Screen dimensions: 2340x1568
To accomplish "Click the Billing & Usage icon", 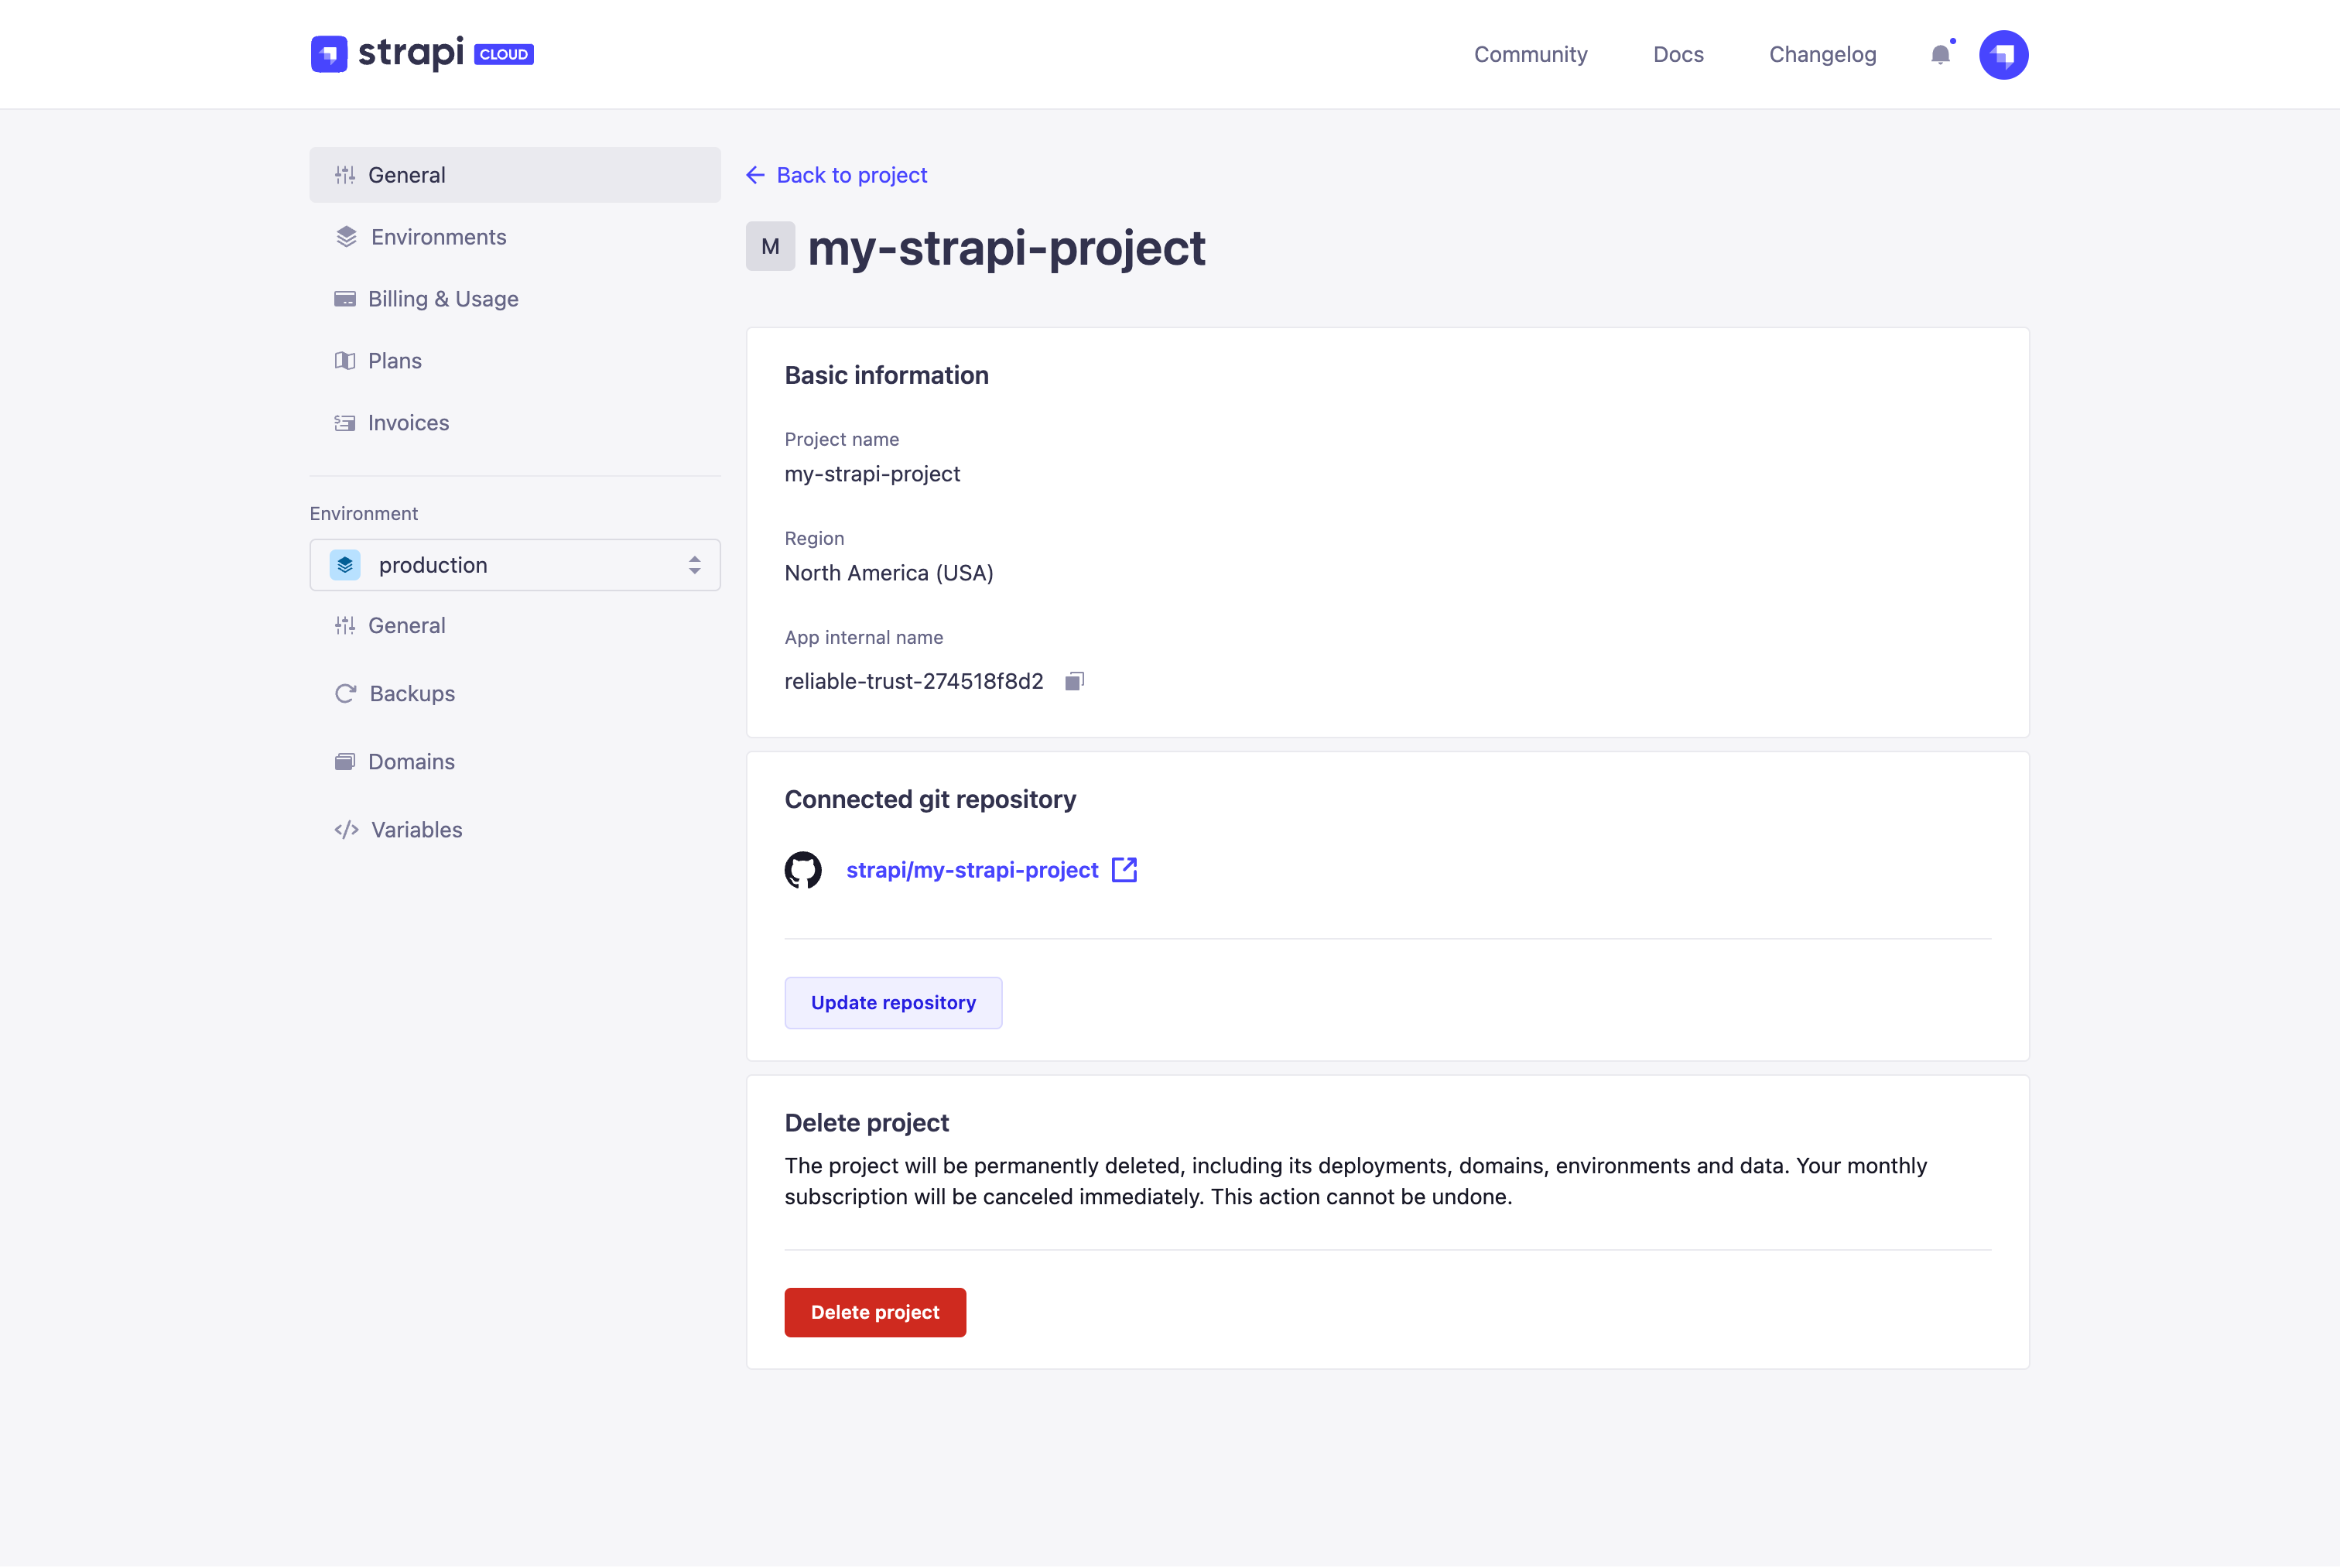I will pyautogui.click(x=344, y=297).
